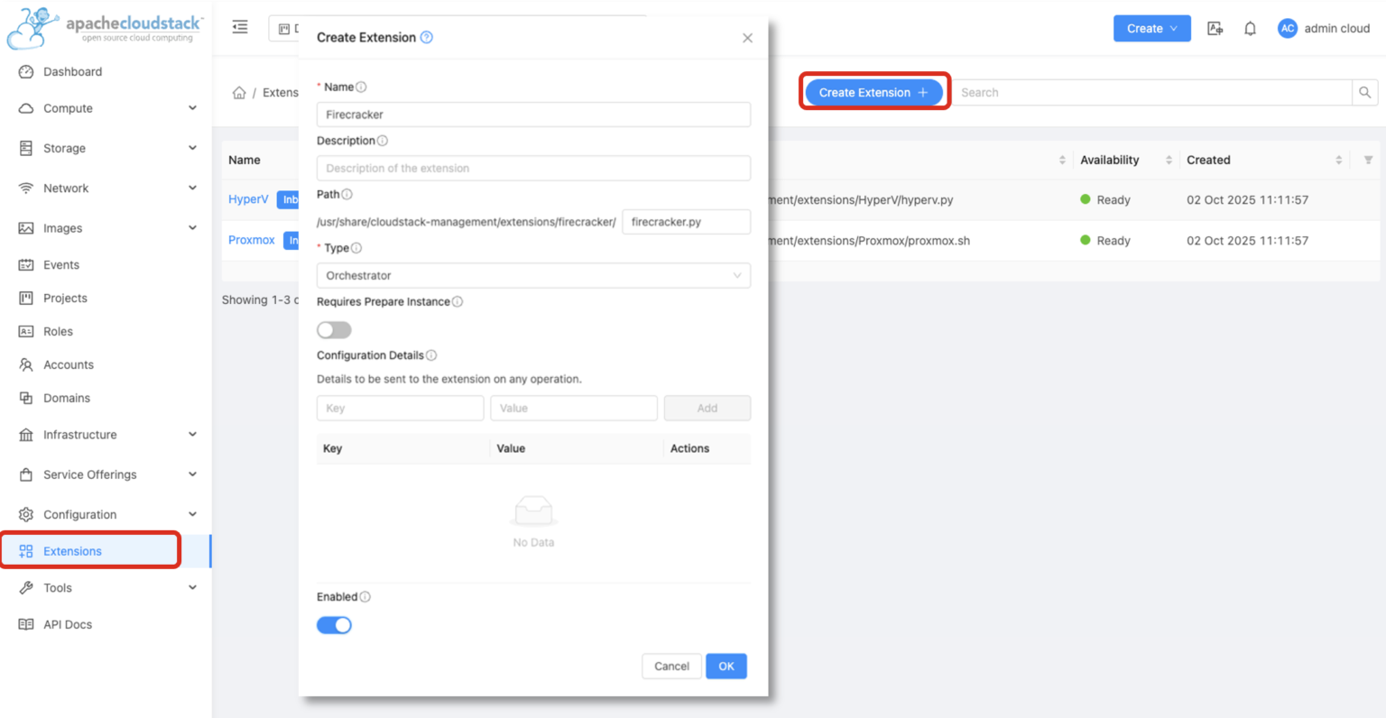The width and height of the screenshot is (1386, 718).
Task: Select Extensions in the sidebar menu
Action: [74, 549]
